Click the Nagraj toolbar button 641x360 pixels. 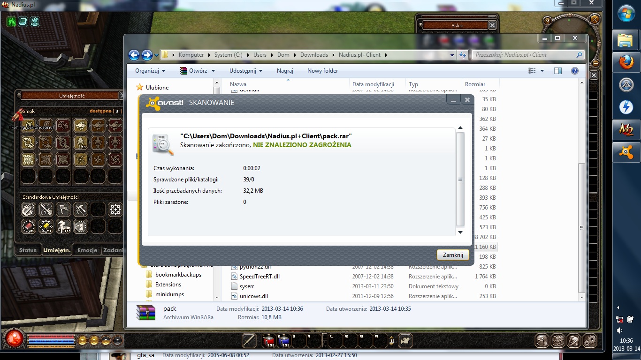click(285, 71)
